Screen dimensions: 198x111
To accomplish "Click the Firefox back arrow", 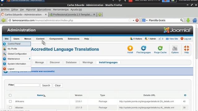I will pyautogui.click(x=3, y=20).
